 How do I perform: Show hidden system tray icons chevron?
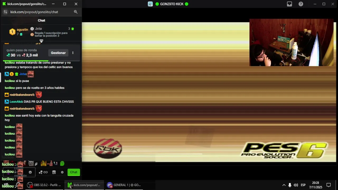pyautogui.click(x=284, y=185)
